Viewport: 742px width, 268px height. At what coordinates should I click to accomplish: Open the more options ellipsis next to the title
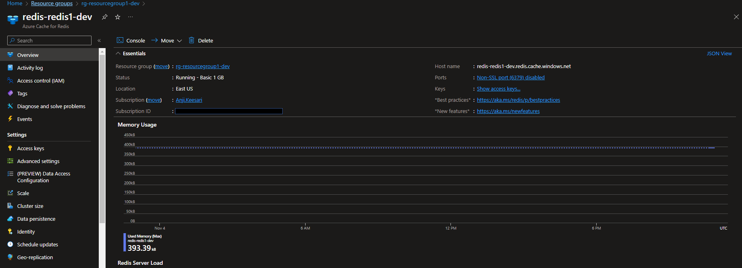[x=130, y=17]
